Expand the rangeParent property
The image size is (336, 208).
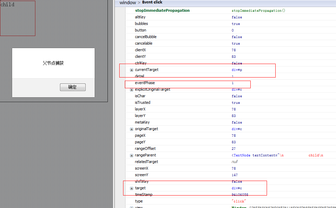pos(131,155)
